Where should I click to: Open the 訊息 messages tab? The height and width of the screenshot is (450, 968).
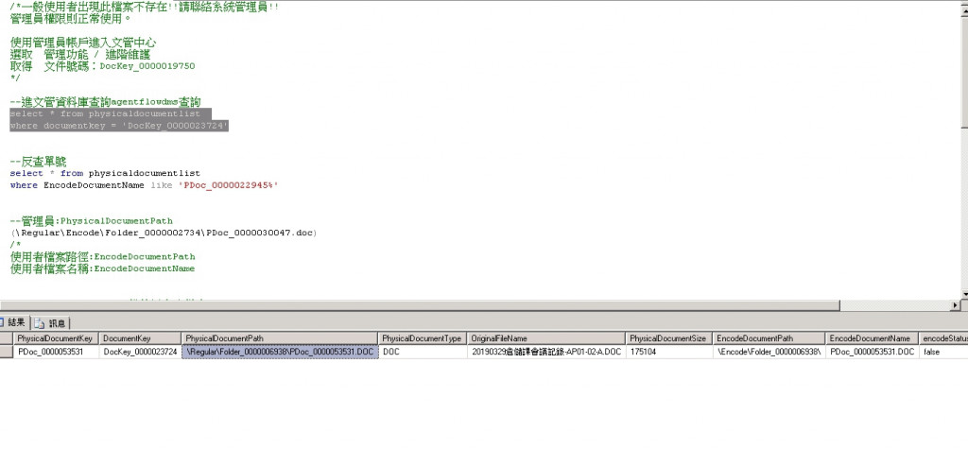(51, 322)
